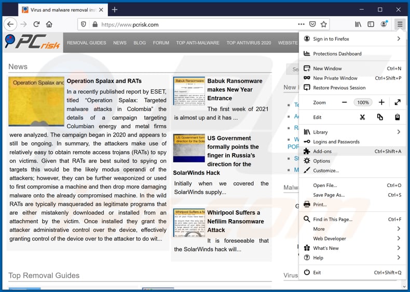Select Add-ons from the menu
410x292 pixels.
coord(352,151)
